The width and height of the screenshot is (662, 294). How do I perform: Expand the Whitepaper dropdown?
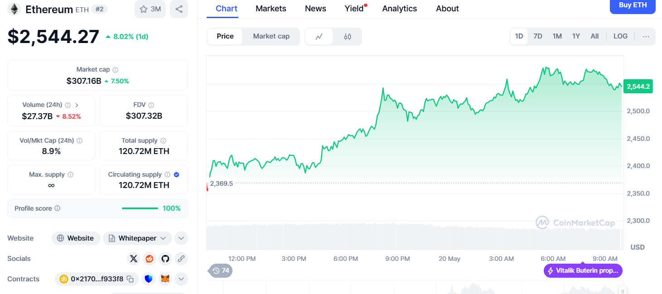pyautogui.click(x=137, y=238)
